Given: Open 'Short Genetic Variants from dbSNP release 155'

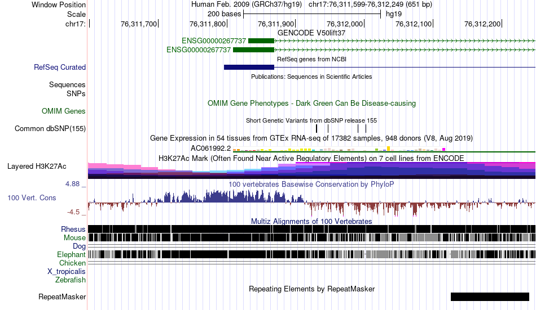Looking at the screenshot, I should (x=311, y=121).
